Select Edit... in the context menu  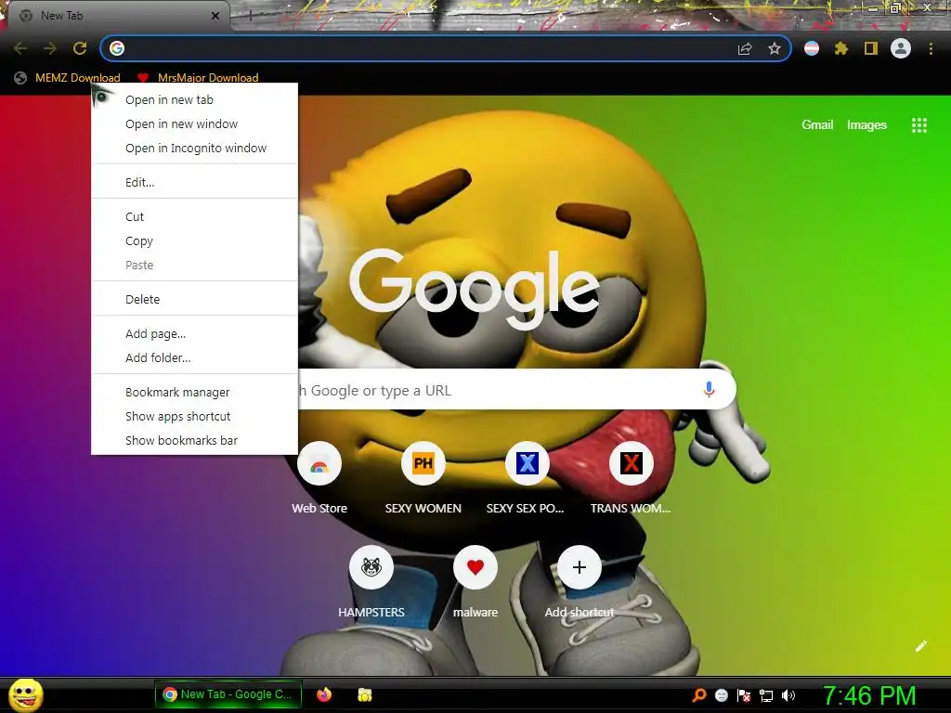click(x=195, y=182)
